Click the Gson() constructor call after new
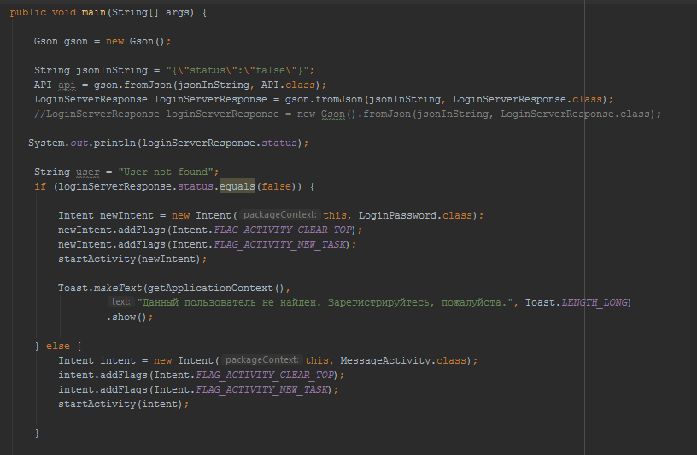 tap(147, 41)
